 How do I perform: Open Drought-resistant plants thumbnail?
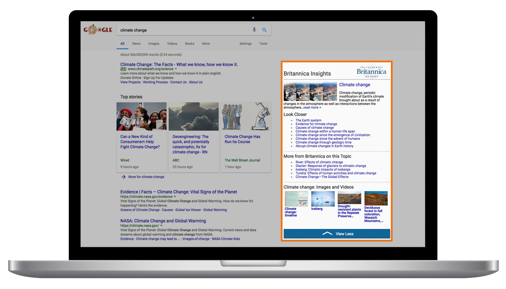point(350,198)
